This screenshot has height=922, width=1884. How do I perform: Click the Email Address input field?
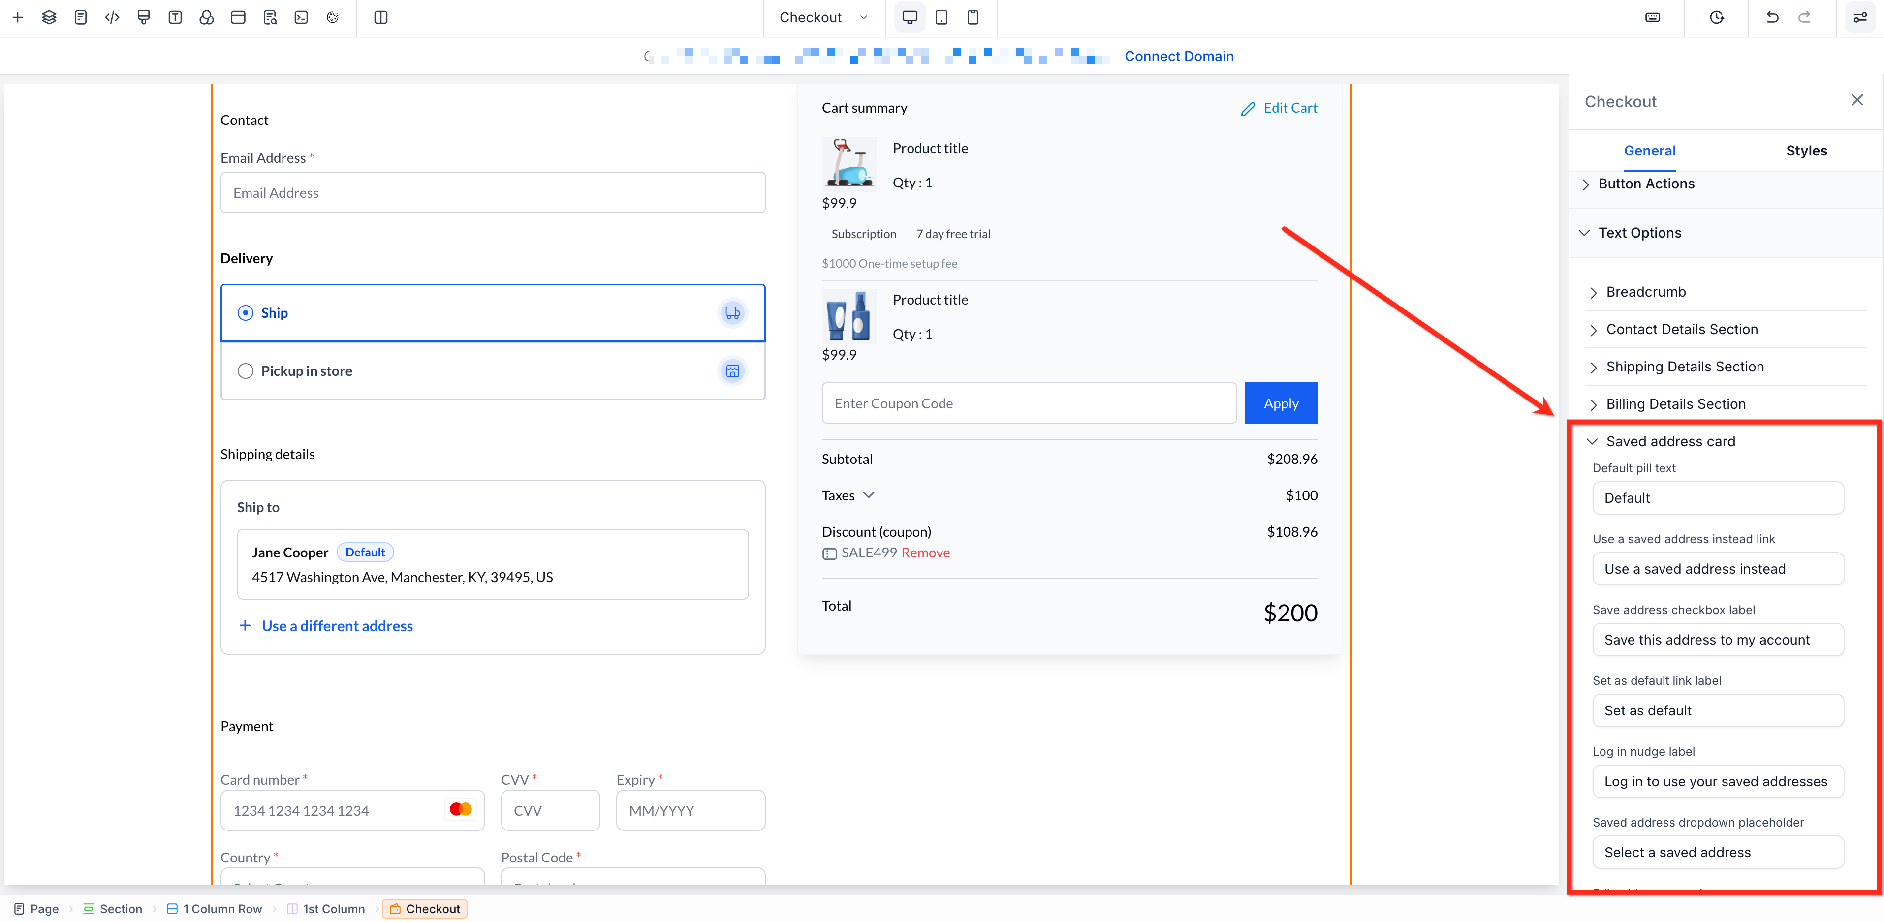click(x=493, y=192)
